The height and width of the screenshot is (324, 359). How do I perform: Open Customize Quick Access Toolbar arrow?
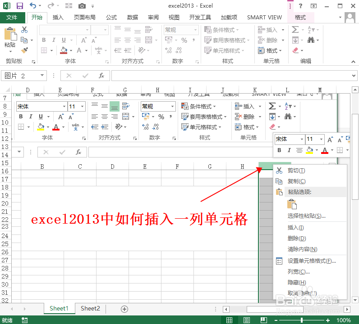coord(93,6)
